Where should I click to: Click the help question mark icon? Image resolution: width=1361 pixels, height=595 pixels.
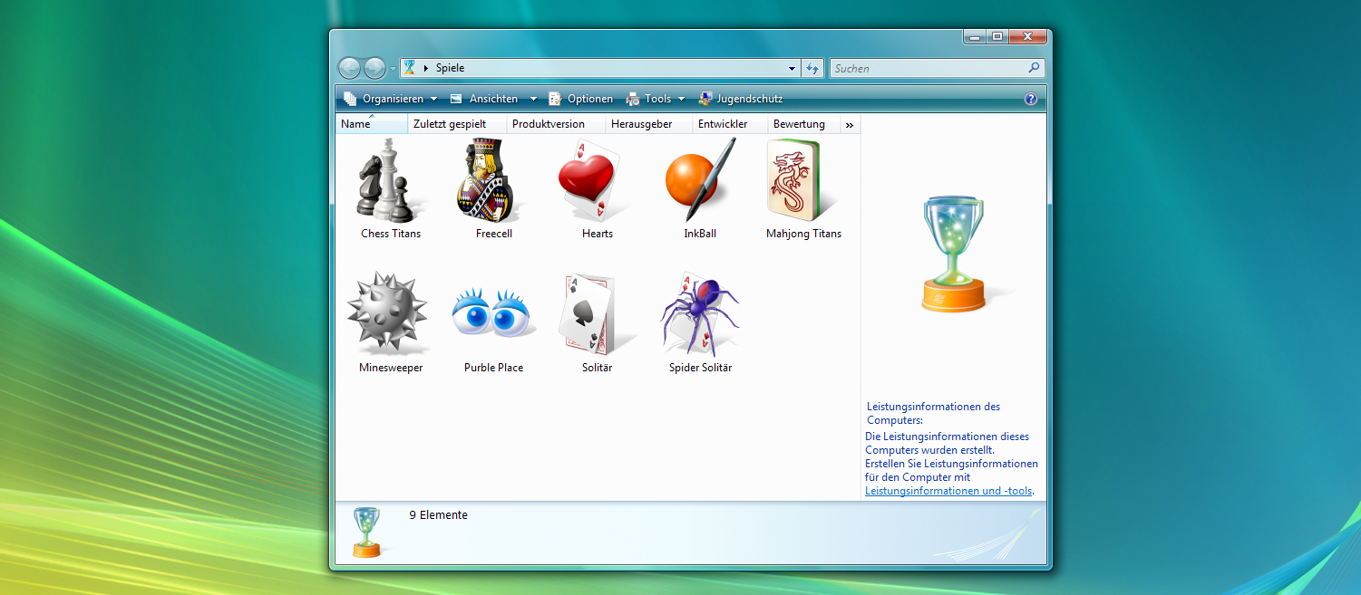[x=1031, y=99]
